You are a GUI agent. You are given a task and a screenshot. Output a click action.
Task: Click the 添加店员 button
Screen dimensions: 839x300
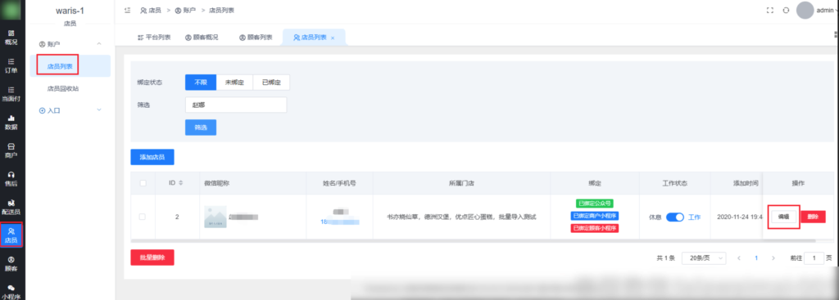click(152, 157)
